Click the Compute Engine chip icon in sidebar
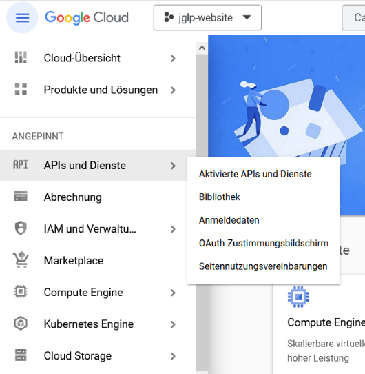Image resolution: width=365 pixels, height=374 pixels. (x=21, y=291)
